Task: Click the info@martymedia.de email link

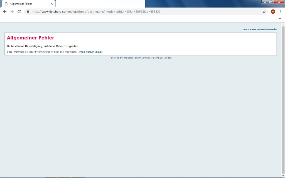Action: click(x=91, y=52)
